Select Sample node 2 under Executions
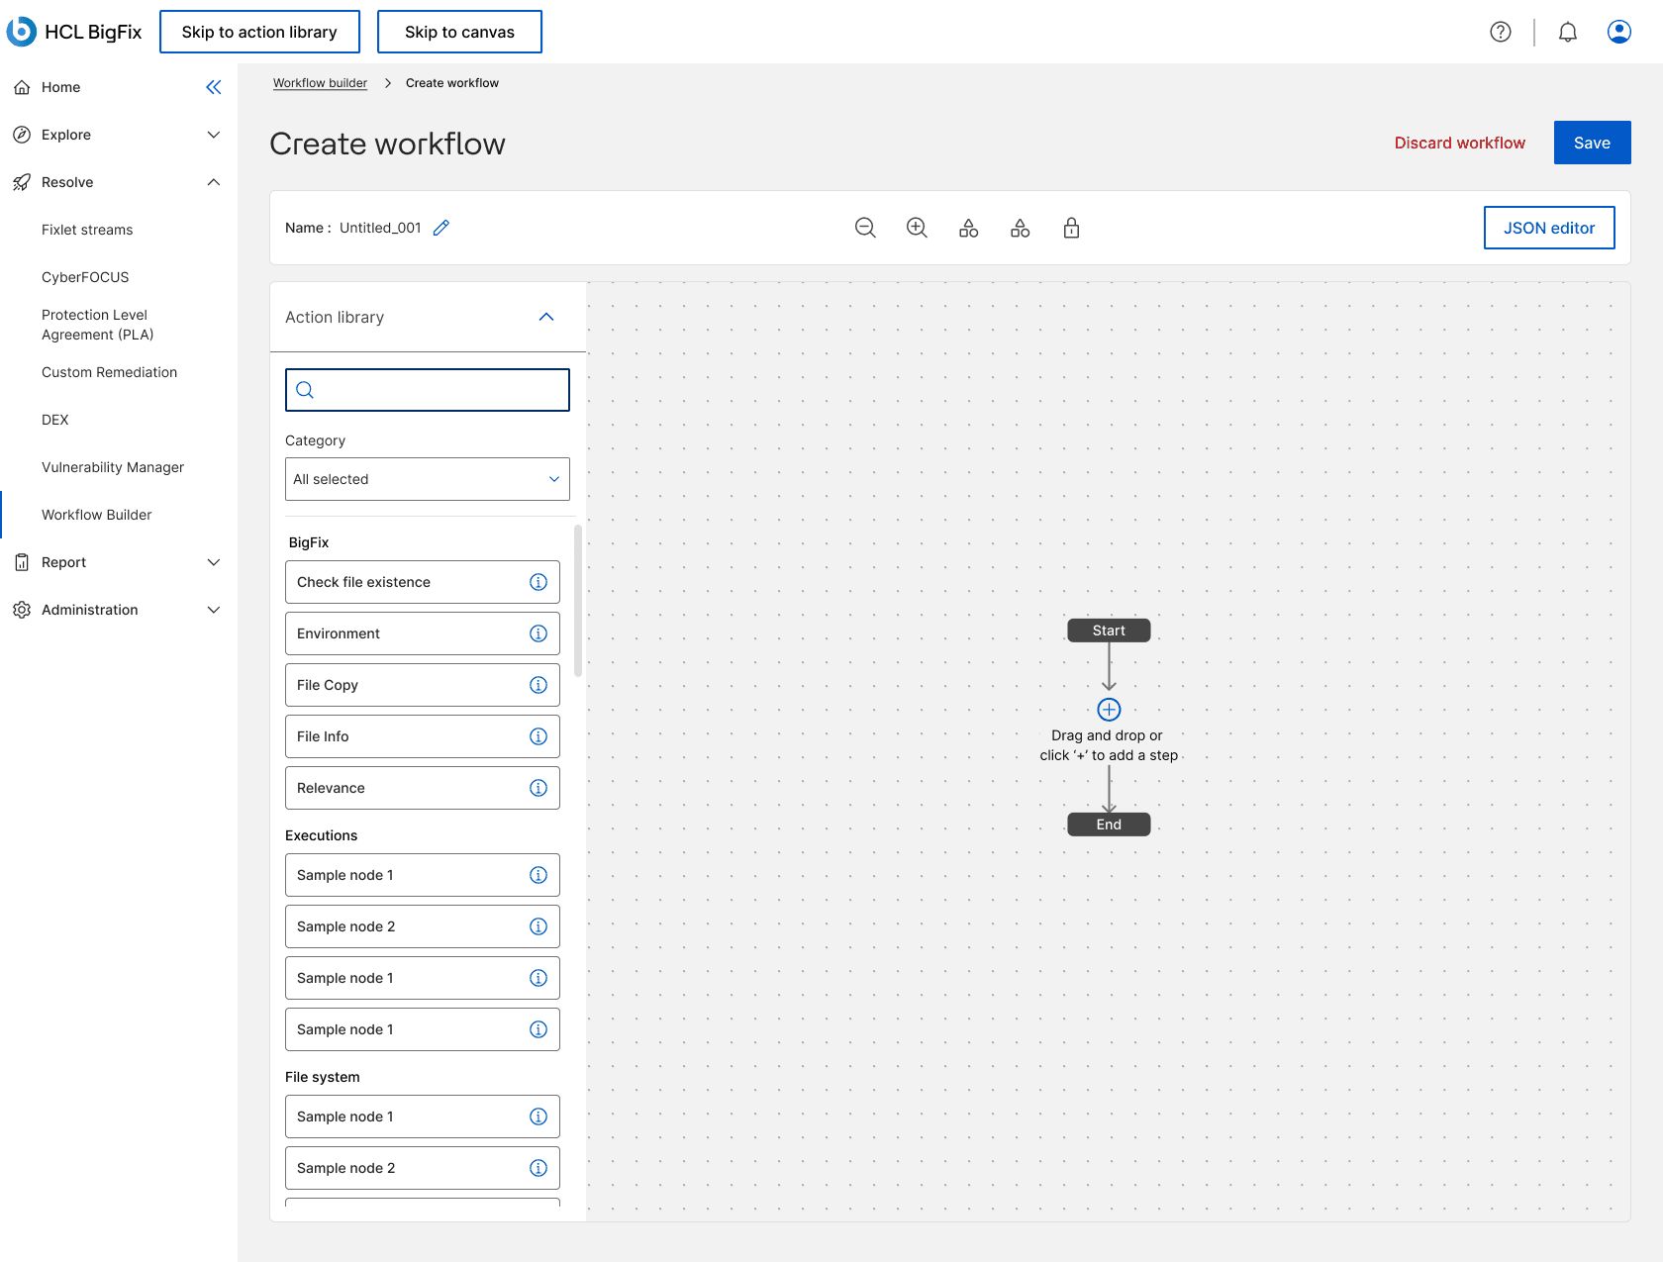This screenshot has width=1663, height=1262. (423, 926)
